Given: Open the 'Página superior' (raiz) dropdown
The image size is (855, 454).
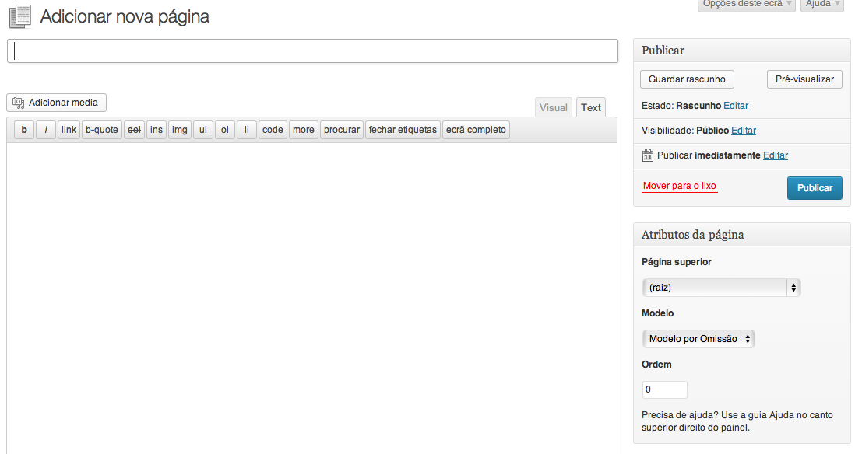Looking at the screenshot, I should (721, 288).
